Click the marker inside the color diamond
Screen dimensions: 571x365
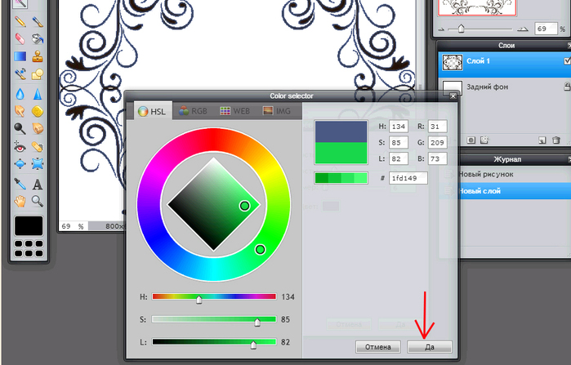245,206
